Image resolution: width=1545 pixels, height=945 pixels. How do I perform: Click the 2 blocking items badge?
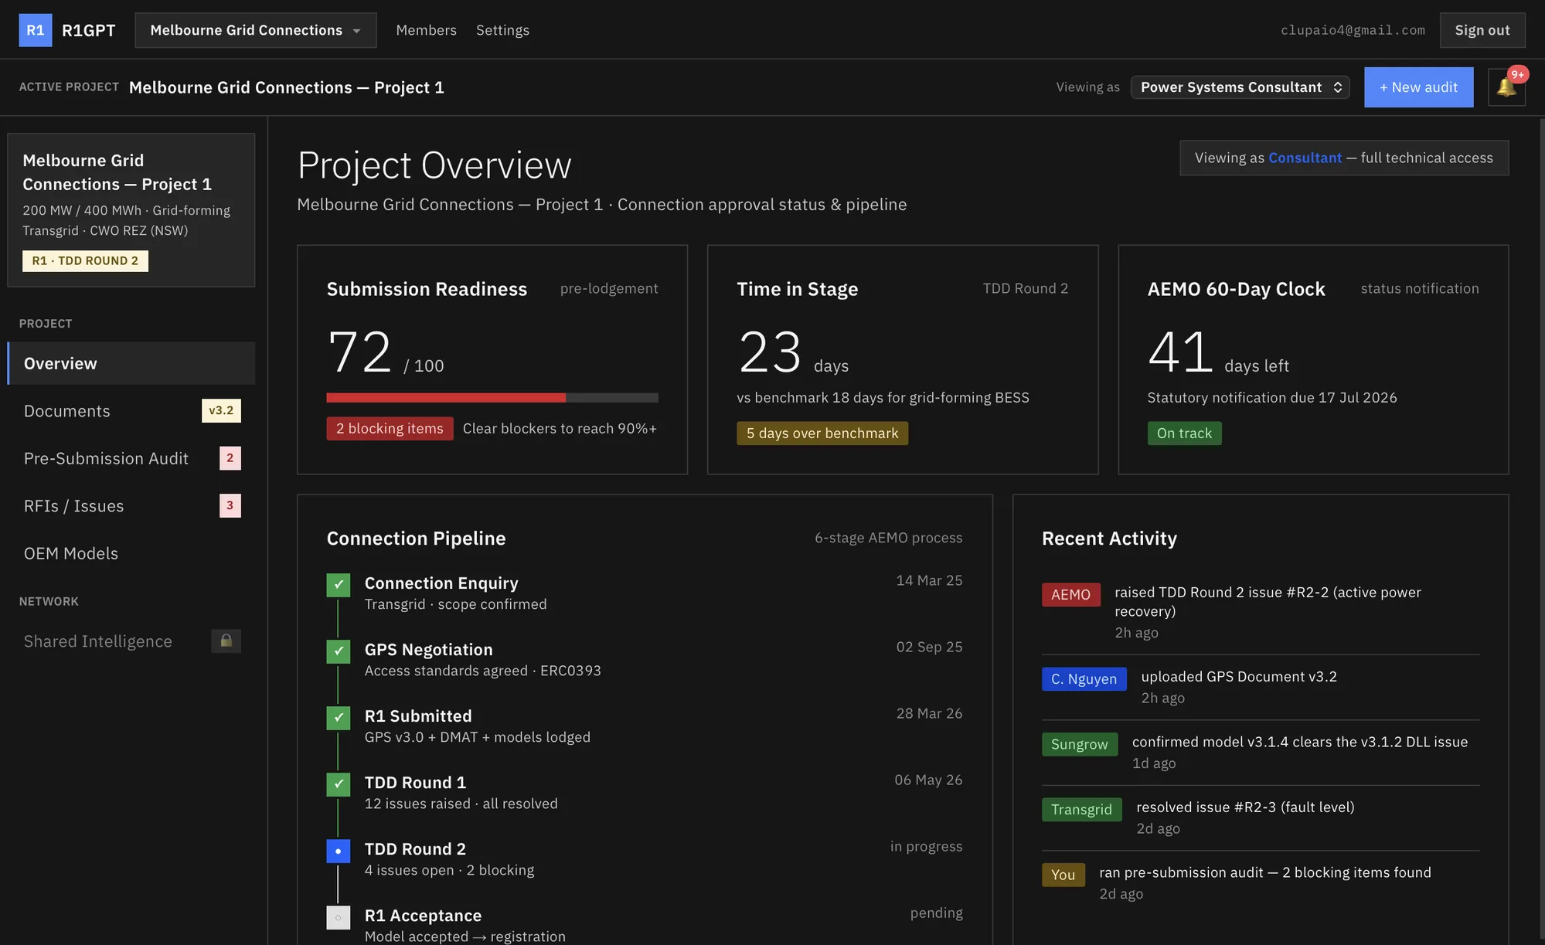[390, 428]
